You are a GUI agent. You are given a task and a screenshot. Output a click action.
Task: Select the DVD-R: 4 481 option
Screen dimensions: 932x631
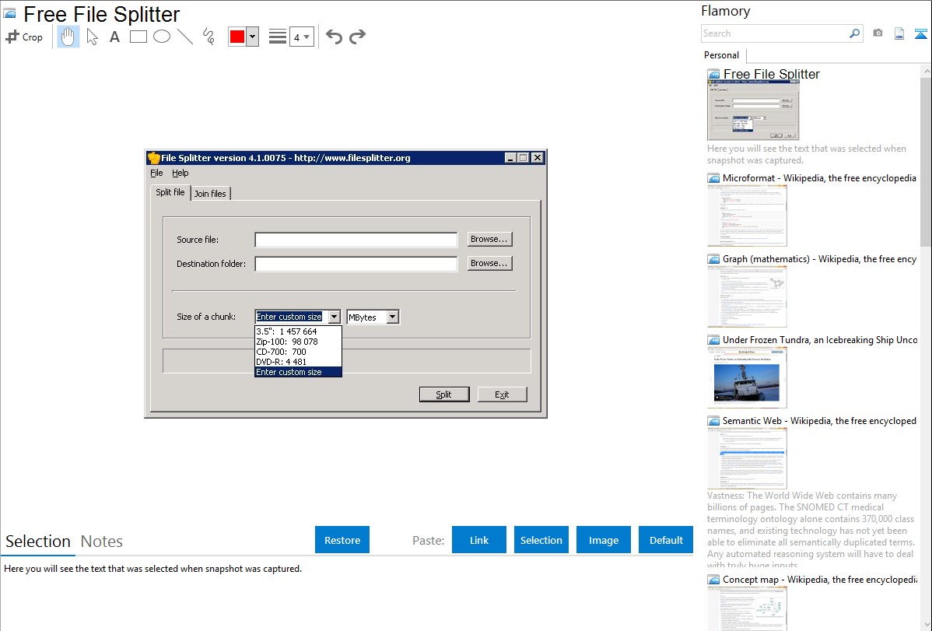point(298,362)
